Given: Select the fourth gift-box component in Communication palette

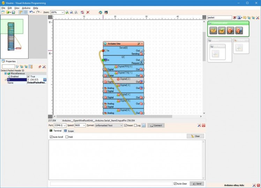Looking at the screenshot, I should click(239, 31).
